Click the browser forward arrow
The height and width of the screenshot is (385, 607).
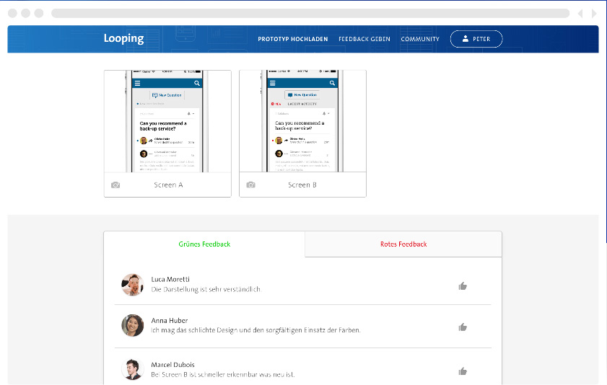594,14
